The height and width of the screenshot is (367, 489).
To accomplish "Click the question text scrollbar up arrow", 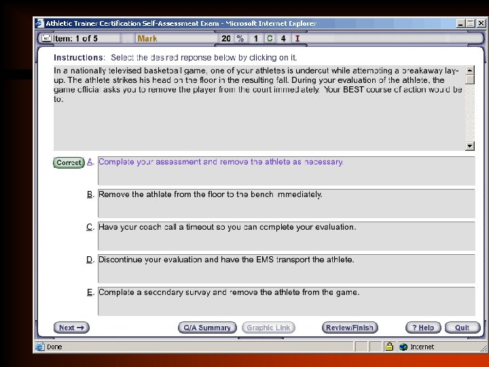I will click(x=470, y=70).
